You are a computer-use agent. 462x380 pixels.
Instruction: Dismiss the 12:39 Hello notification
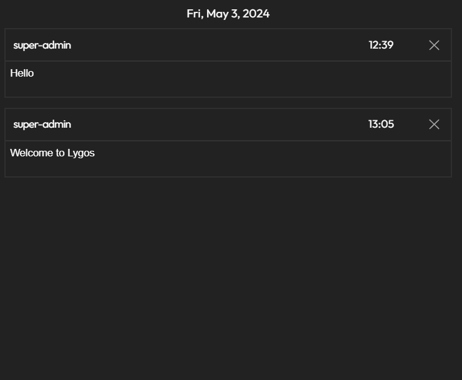(x=434, y=45)
